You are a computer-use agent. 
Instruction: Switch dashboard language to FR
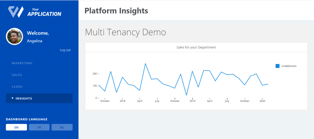(x=39, y=127)
